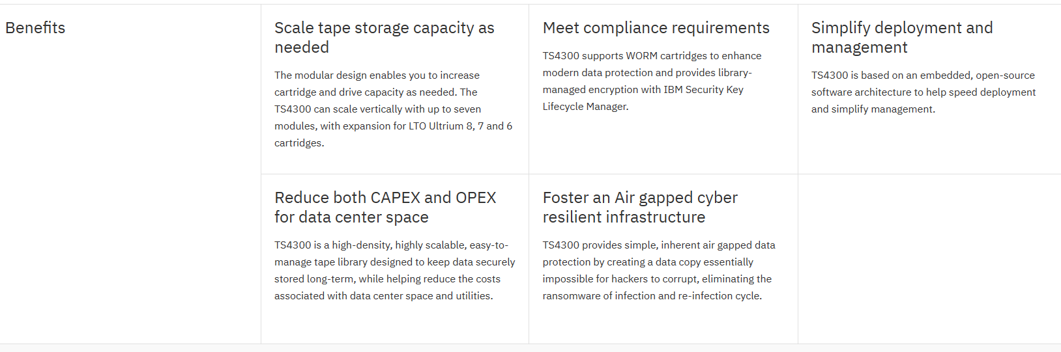1061x352 pixels.
Task: Click the 'Simplify deployment and management' heading
Action: tap(901, 38)
